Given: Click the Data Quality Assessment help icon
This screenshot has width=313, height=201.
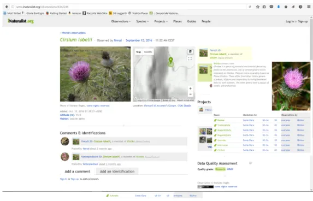Looking at the screenshot, I should 250,163.
